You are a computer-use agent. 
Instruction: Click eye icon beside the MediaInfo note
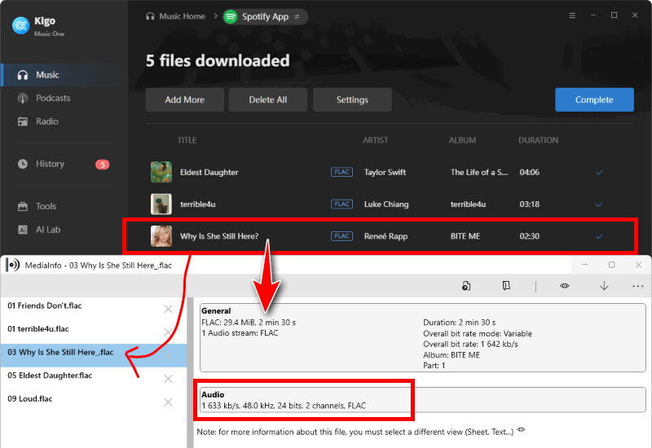coord(521,430)
